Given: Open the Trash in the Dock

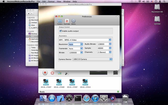Looking at the screenshot, I should click(x=125, y=98).
